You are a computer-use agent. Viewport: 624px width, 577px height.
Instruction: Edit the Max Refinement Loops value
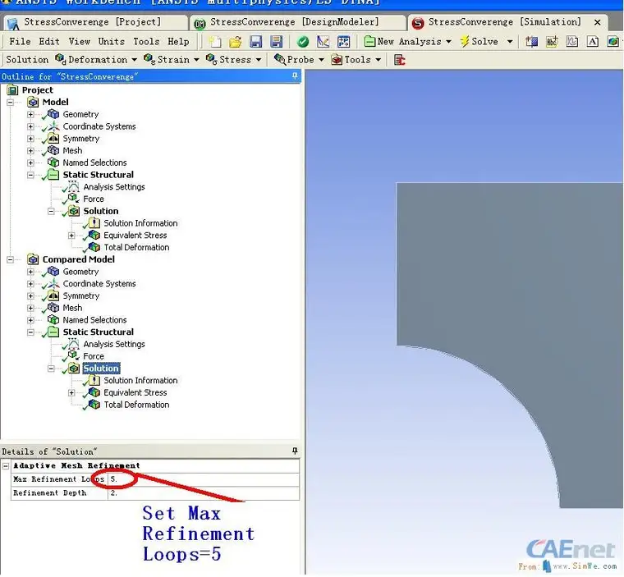tap(204, 479)
